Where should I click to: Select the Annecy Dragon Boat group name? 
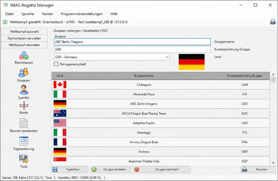144,142
